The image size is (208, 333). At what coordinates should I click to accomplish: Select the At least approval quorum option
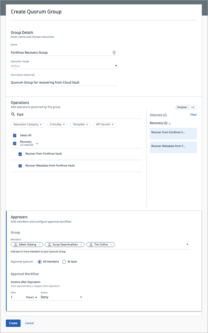[x=64, y=262]
